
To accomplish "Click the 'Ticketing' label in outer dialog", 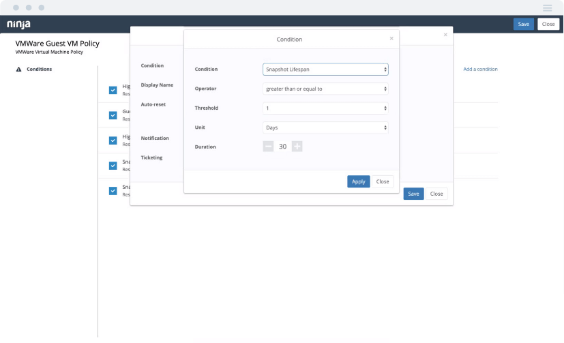I will coord(151,158).
